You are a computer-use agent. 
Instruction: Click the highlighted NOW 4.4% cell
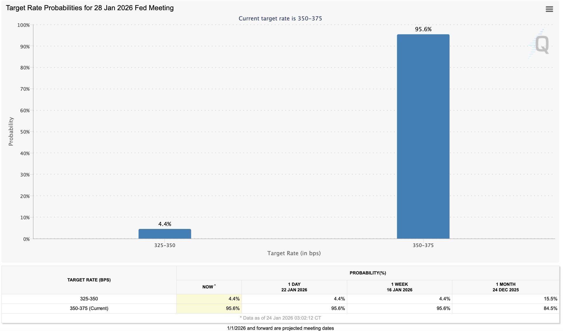pyautogui.click(x=209, y=299)
